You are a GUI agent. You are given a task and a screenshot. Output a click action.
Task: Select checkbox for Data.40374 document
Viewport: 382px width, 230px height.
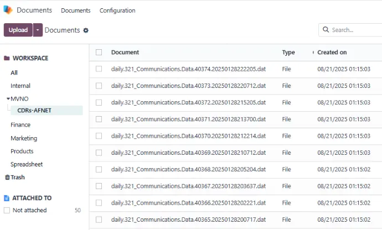pyautogui.click(x=99, y=69)
